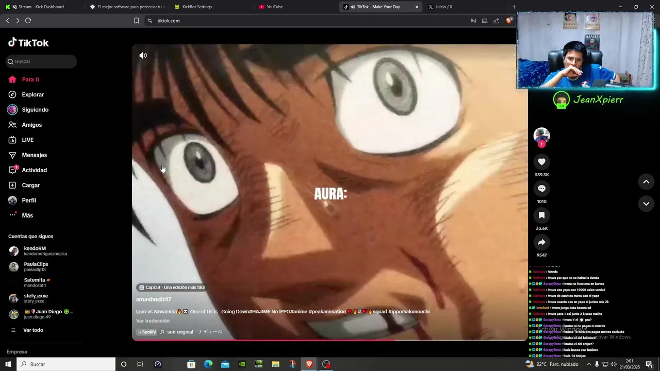Focus the TikTok Buscar search field
This screenshot has width=660, height=371.
(x=42, y=61)
